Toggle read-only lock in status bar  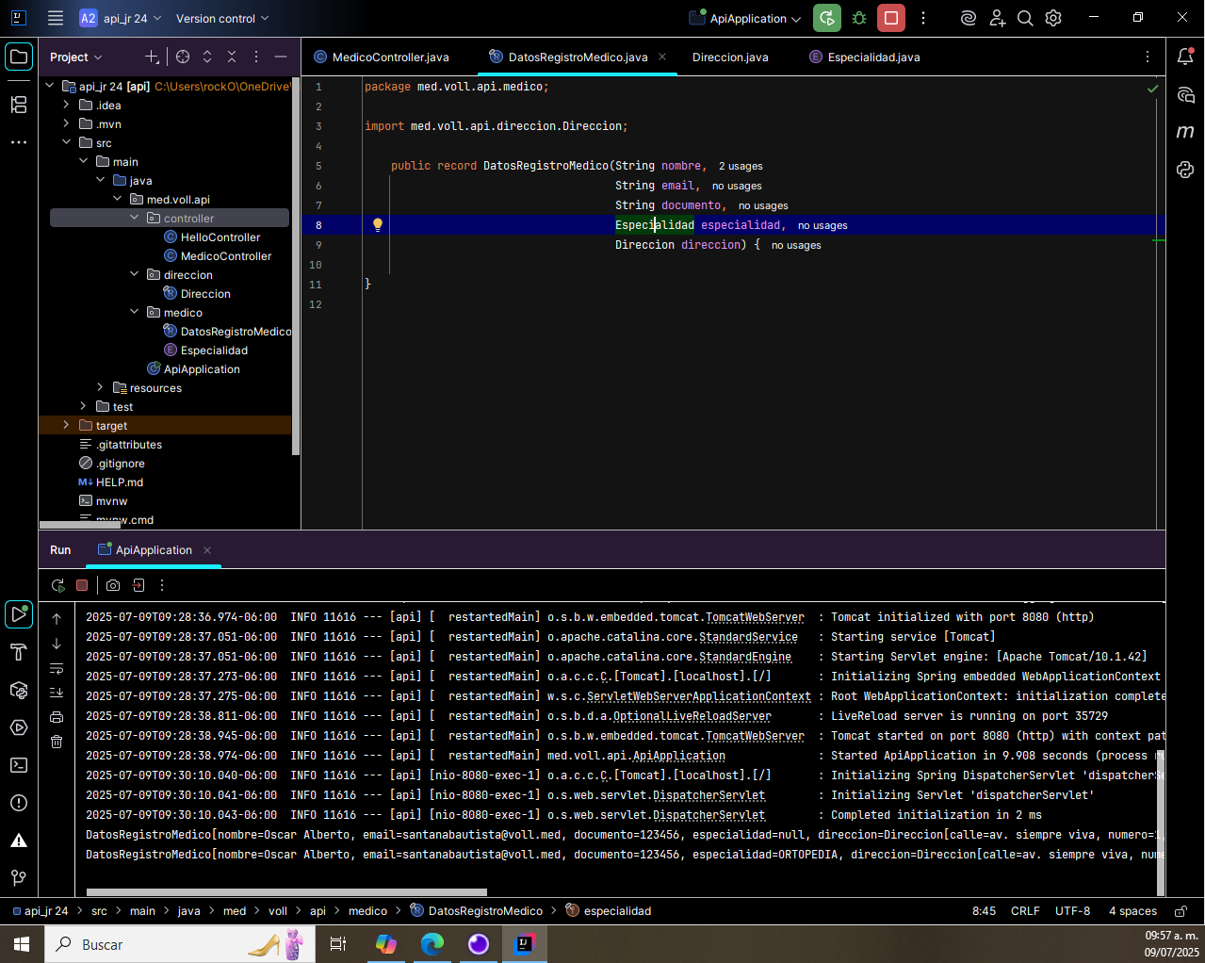point(1180,911)
